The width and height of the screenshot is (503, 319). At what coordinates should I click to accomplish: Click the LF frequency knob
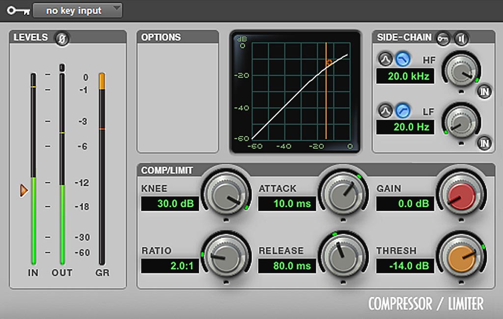pos(461,122)
